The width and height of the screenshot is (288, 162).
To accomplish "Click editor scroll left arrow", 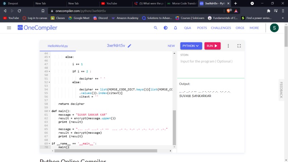I will click(53, 151).
